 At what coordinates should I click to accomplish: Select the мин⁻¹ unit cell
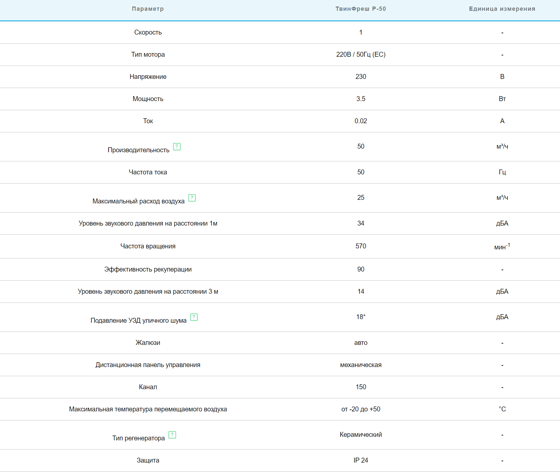pyautogui.click(x=502, y=246)
